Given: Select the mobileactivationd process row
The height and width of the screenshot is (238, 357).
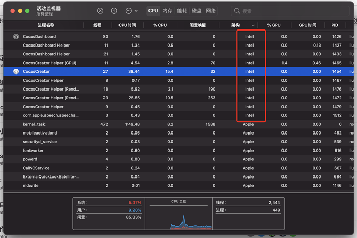Looking at the screenshot, I should click(x=178, y=133).
